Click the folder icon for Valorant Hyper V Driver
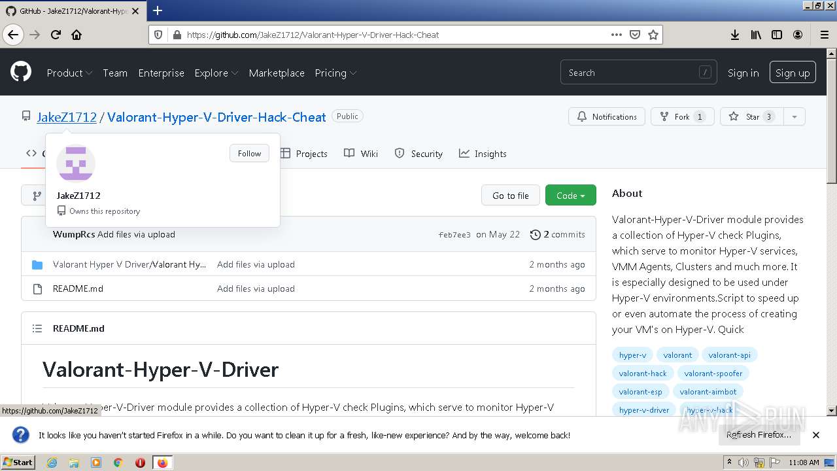Viewport: 837px width, 471px height. pos(37,264)
